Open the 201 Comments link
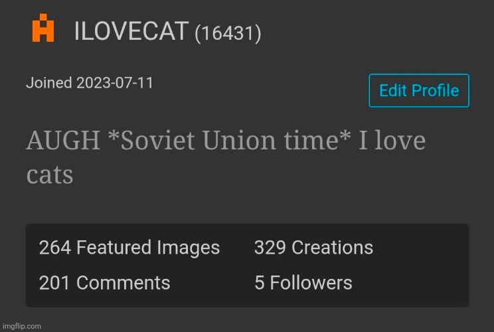 point(105,283)
